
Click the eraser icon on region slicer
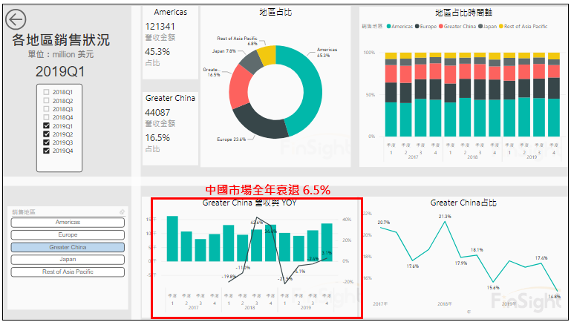(121, 212)
